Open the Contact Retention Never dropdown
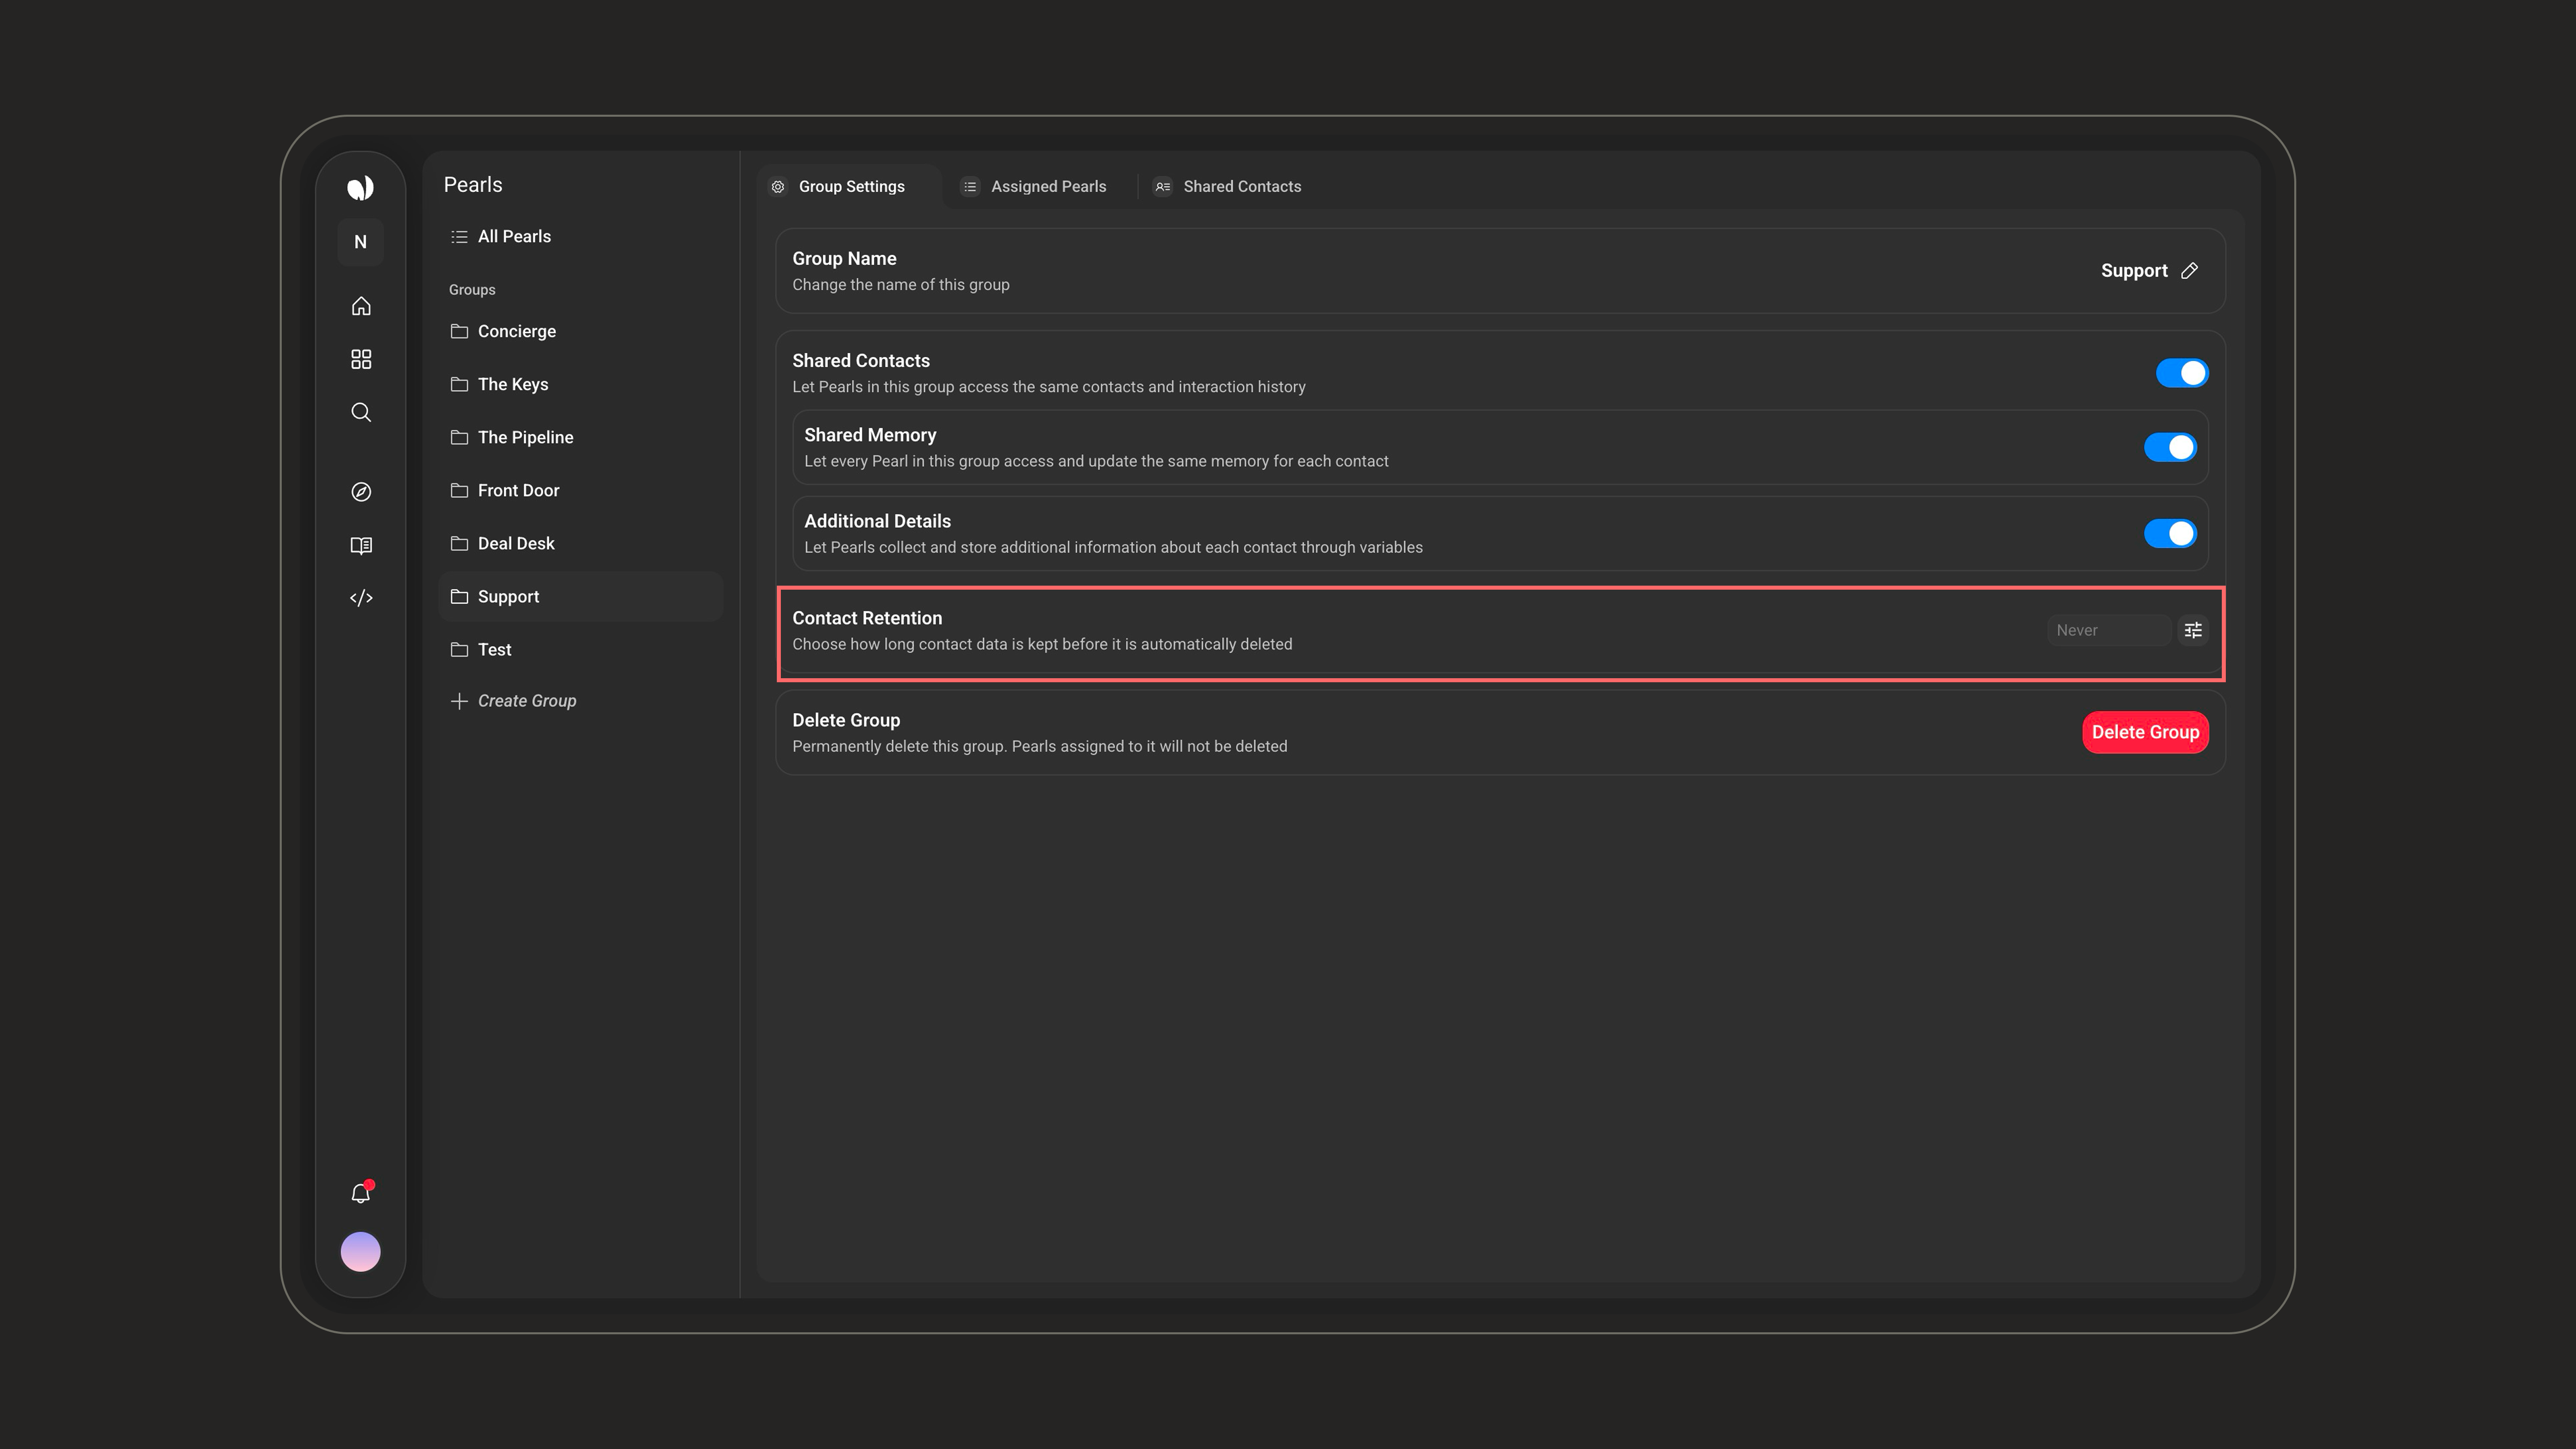Screen dimensions: 2576x1449 (2109, 630)
